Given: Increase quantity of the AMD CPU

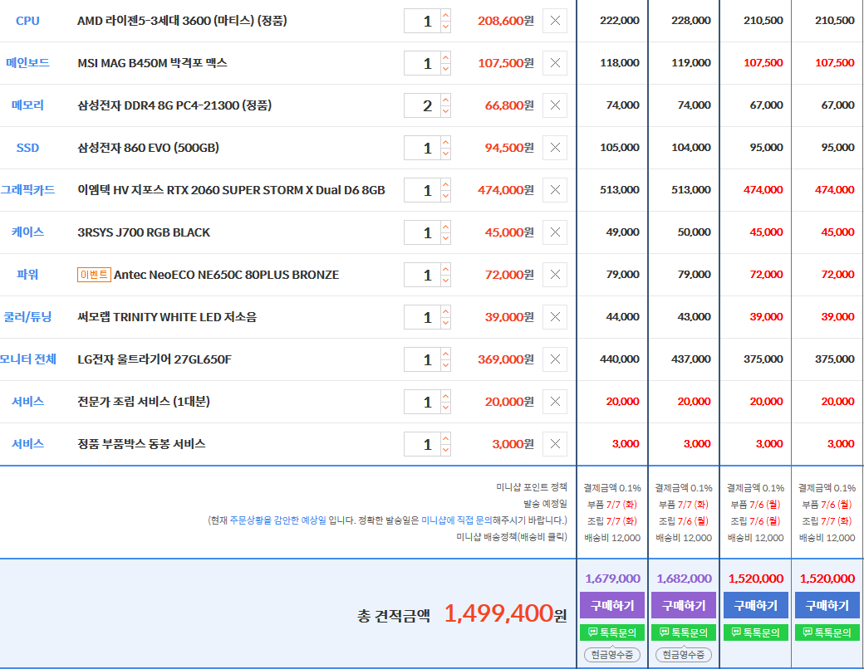Looking at the screenshot, I should coord(445,15).
